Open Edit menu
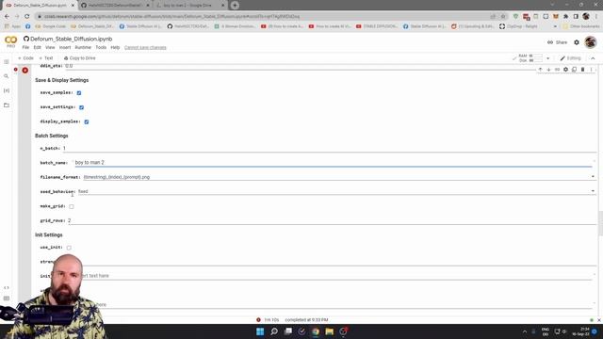Image resolution: width=603 pixels, height=339 pixels. coord(38,48)
